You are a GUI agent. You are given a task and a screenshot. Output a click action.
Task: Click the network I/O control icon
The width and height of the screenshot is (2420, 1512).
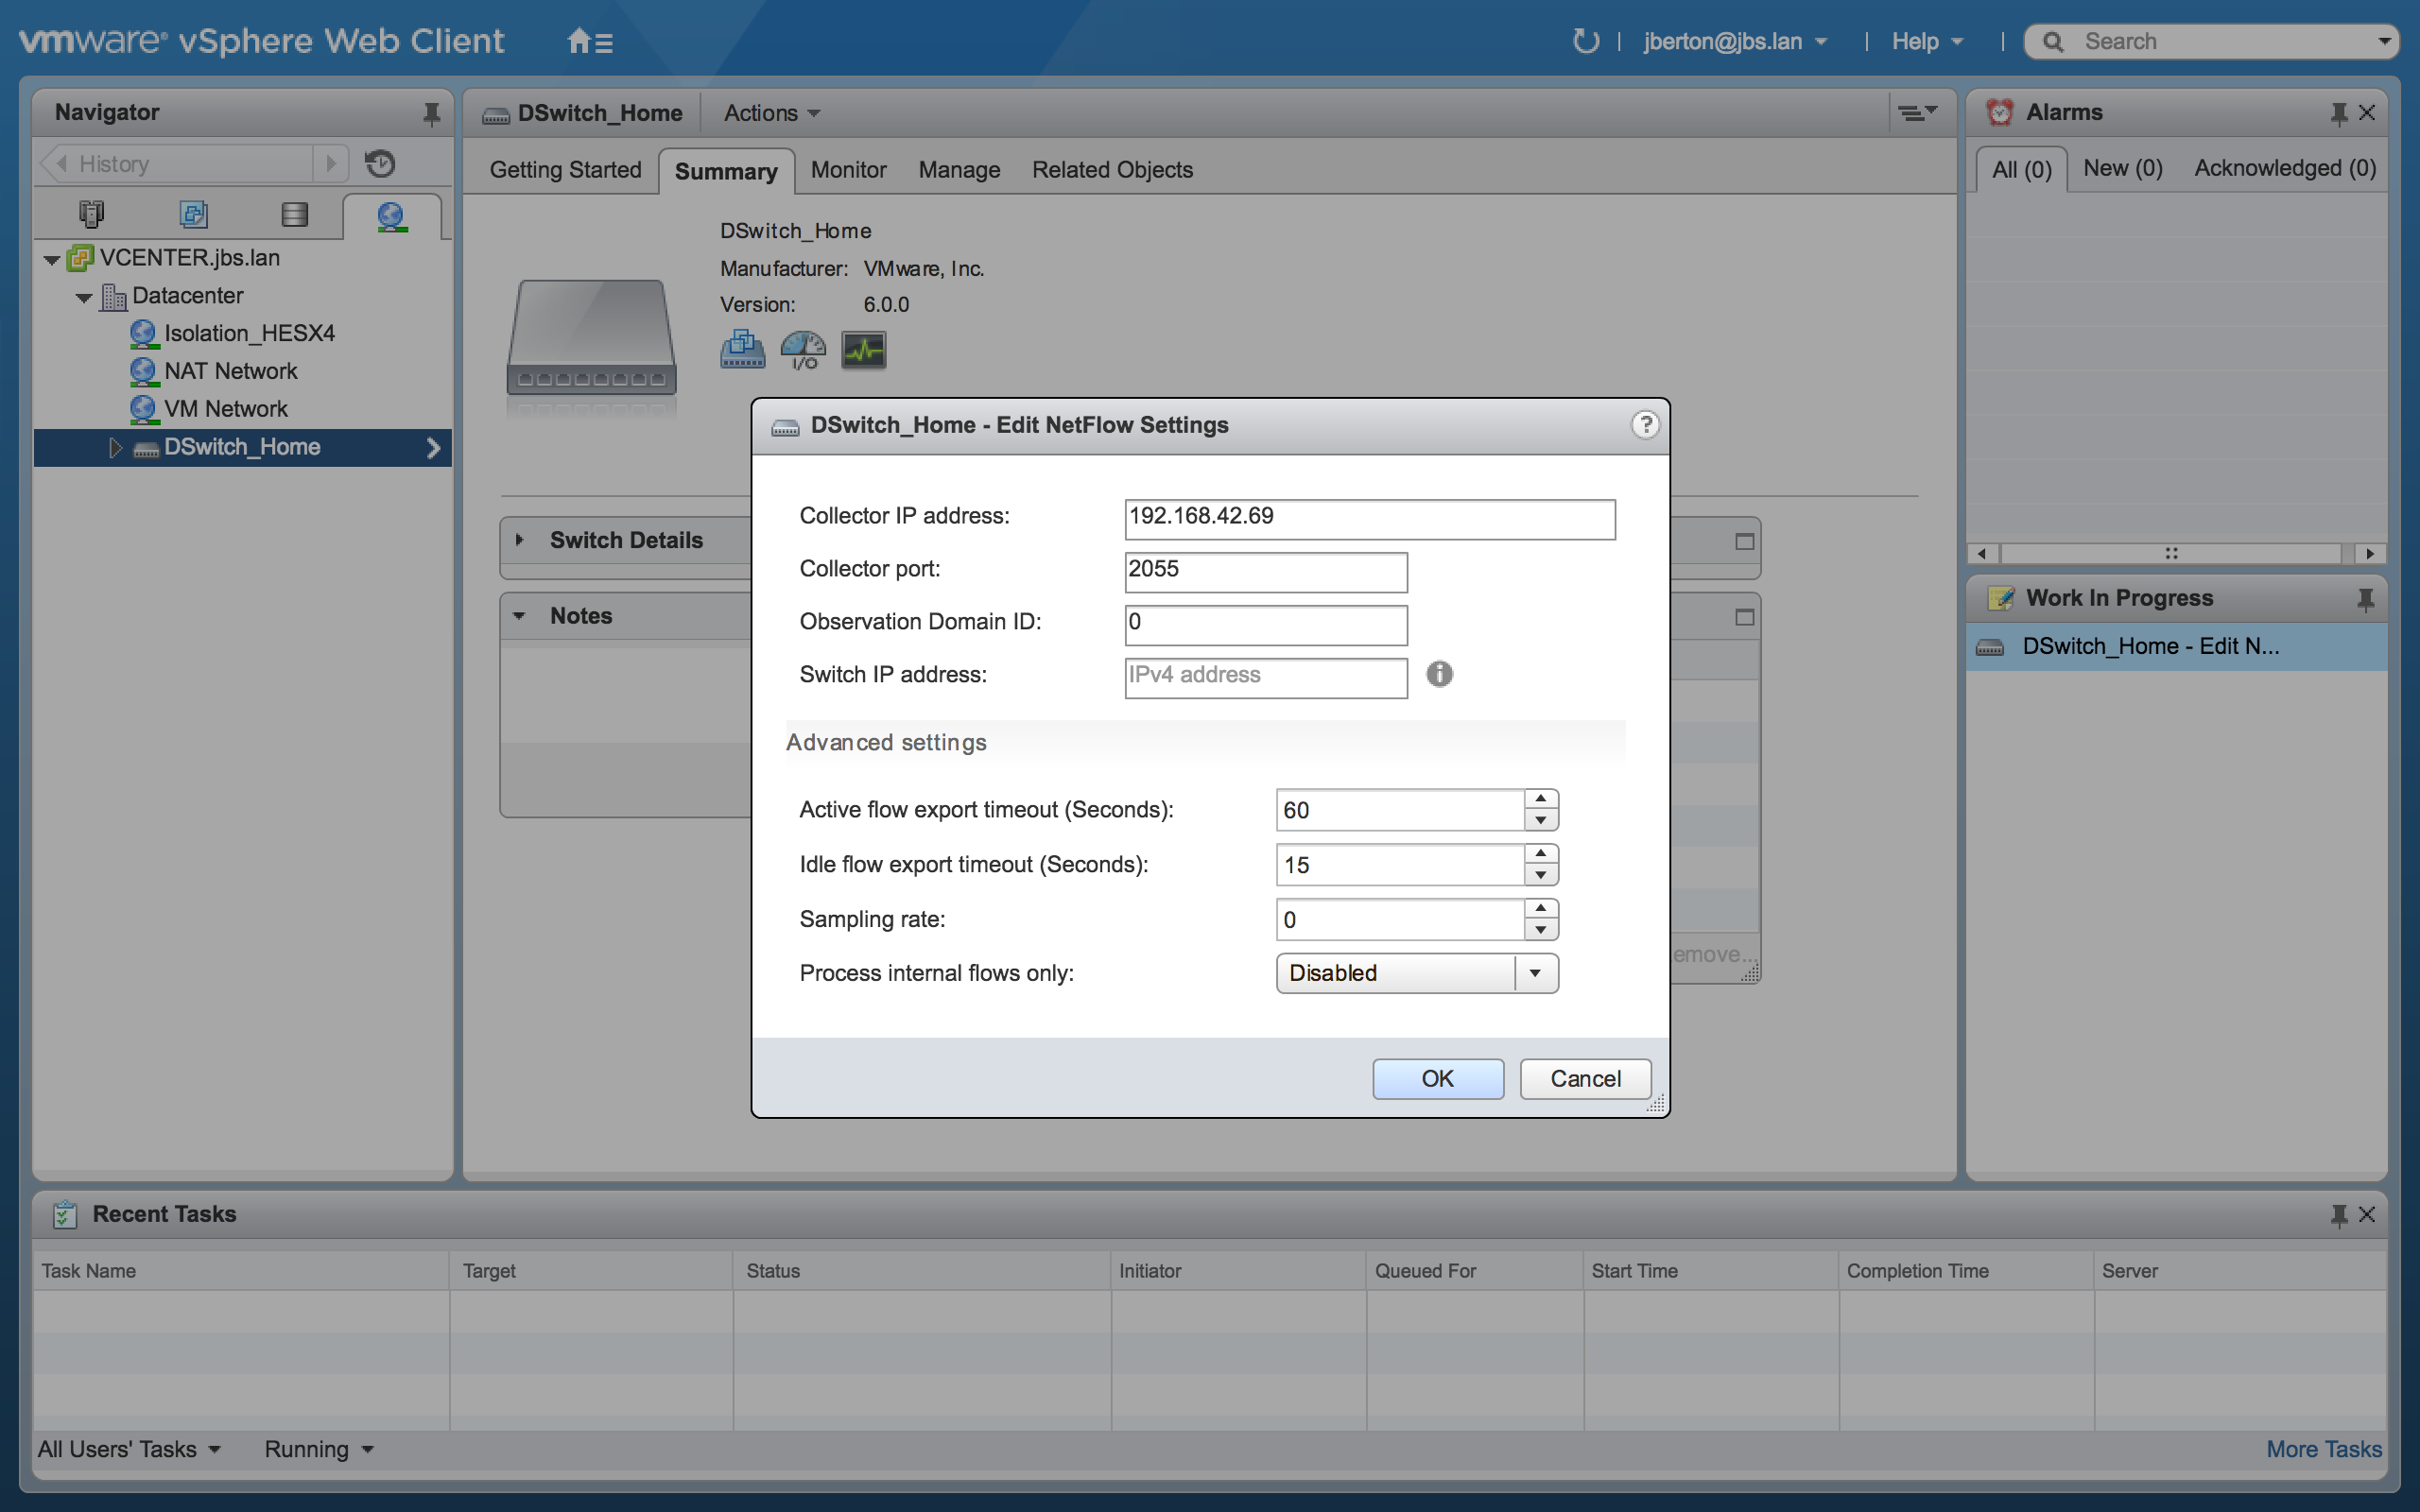point(803,350)
